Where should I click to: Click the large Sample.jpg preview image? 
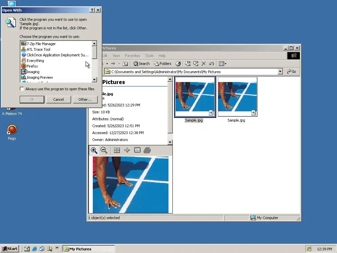click(131, 185)
